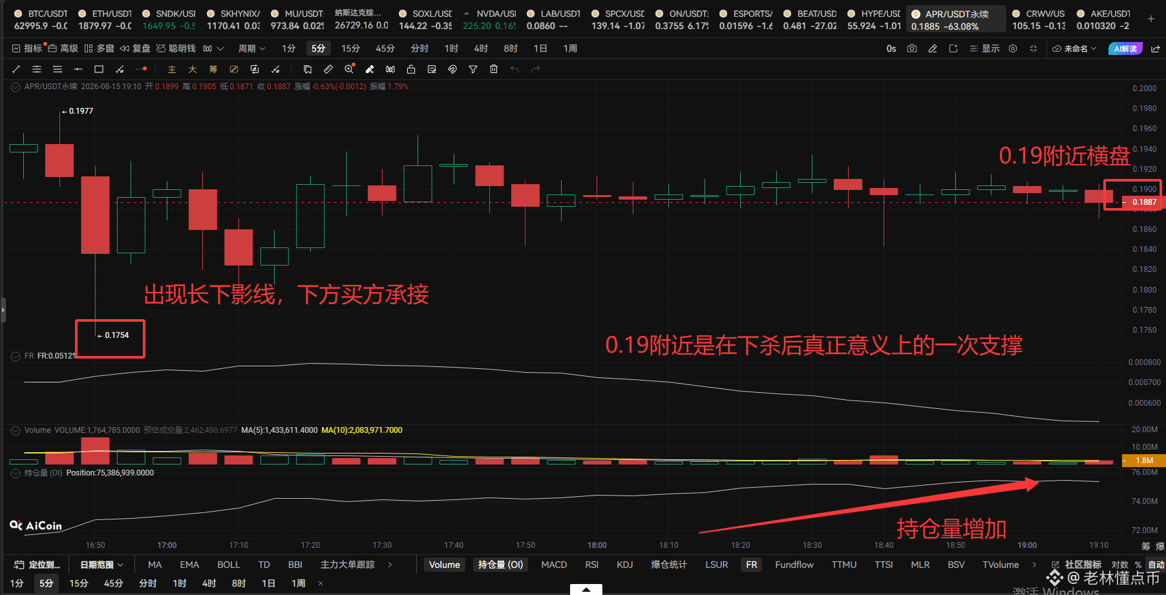
Task: Select the ruler measure tool
Action: [328, 69]
